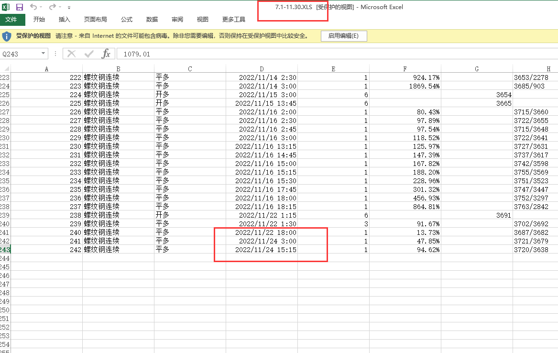Click the formula bar showing 1079.01
Screen dimensions: 558x353
(x=335, y=54)
